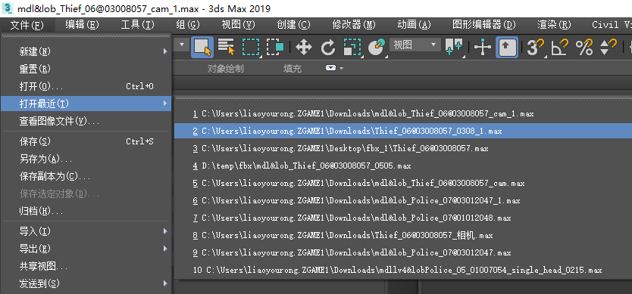Choose 共享视图... menu entry
This screenshot has height=294, width=632.
click(x=86, y=266)
